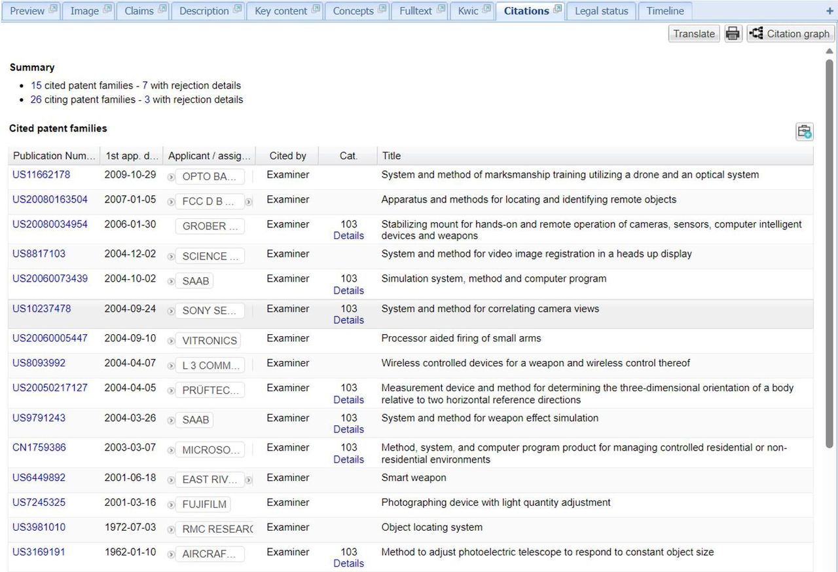Click the plus icon at top right
Screen dimensions: 838x572
[x=830, y=10]
